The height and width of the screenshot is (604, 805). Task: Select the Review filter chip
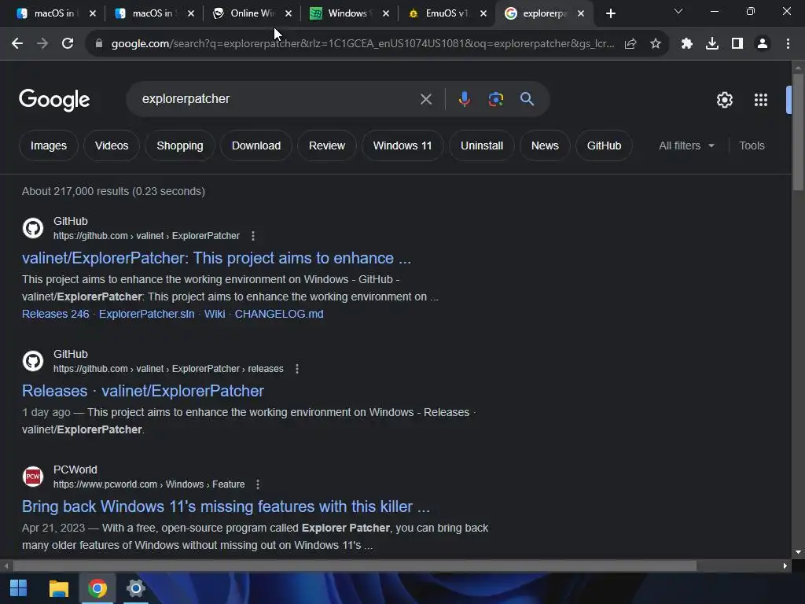click(x=327, y=145)
